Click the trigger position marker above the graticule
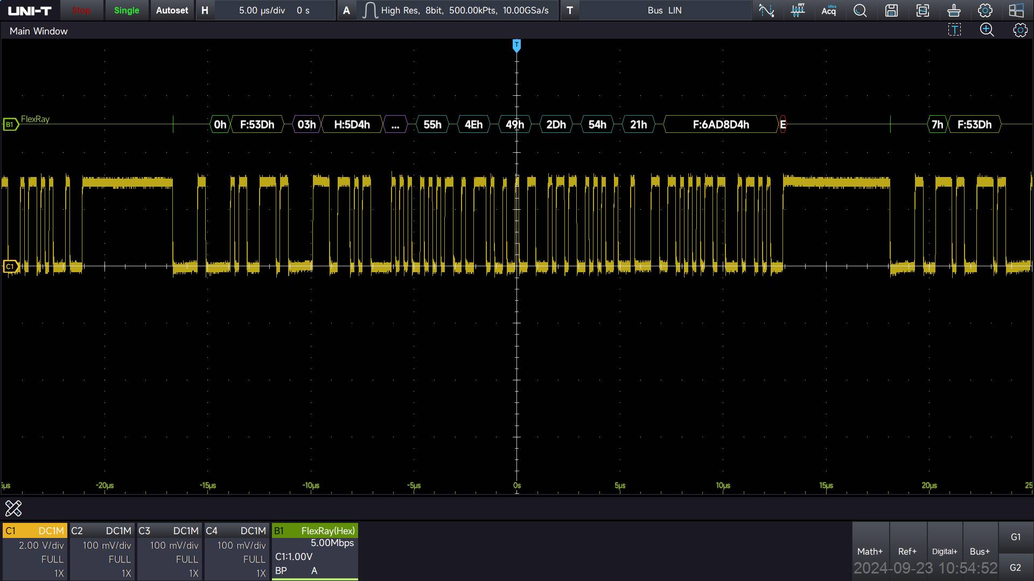 click(516, 46)
